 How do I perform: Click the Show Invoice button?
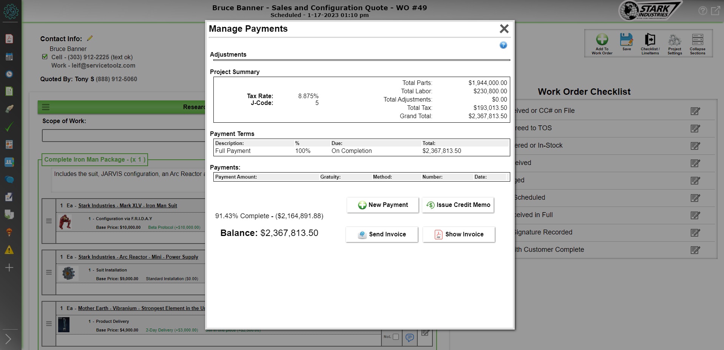click(459, 234)
